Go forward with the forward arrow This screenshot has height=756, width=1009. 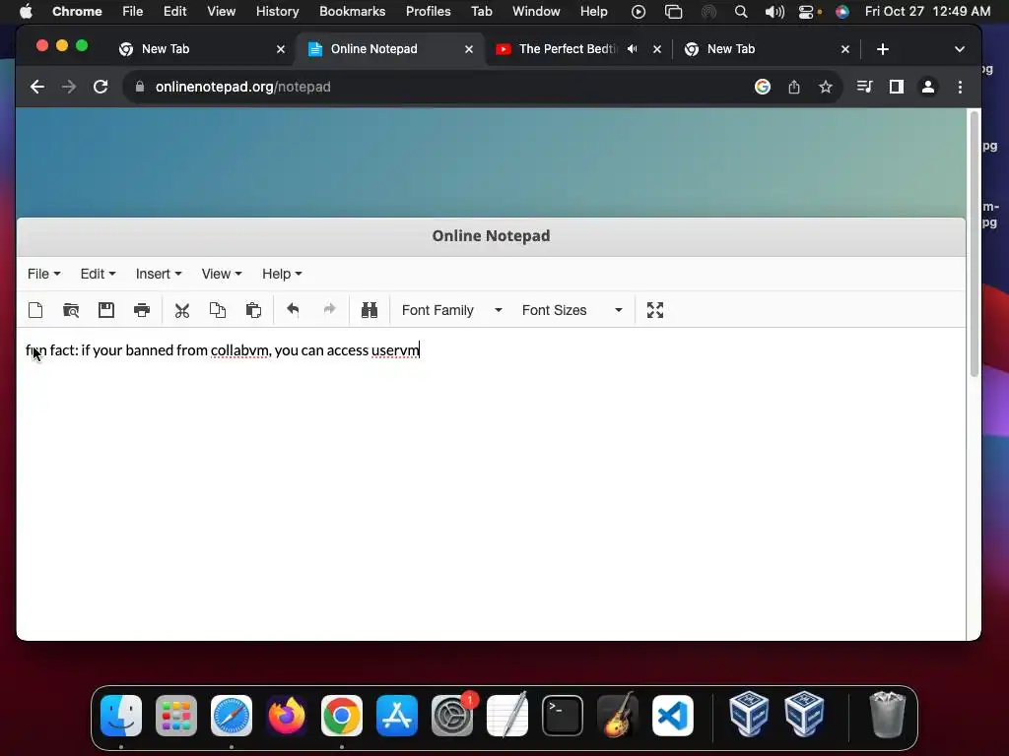tap(69, 87)
